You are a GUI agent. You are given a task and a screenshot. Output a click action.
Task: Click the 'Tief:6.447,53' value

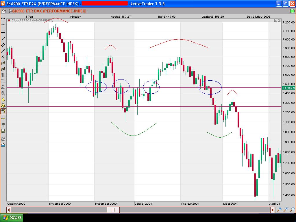167,16
